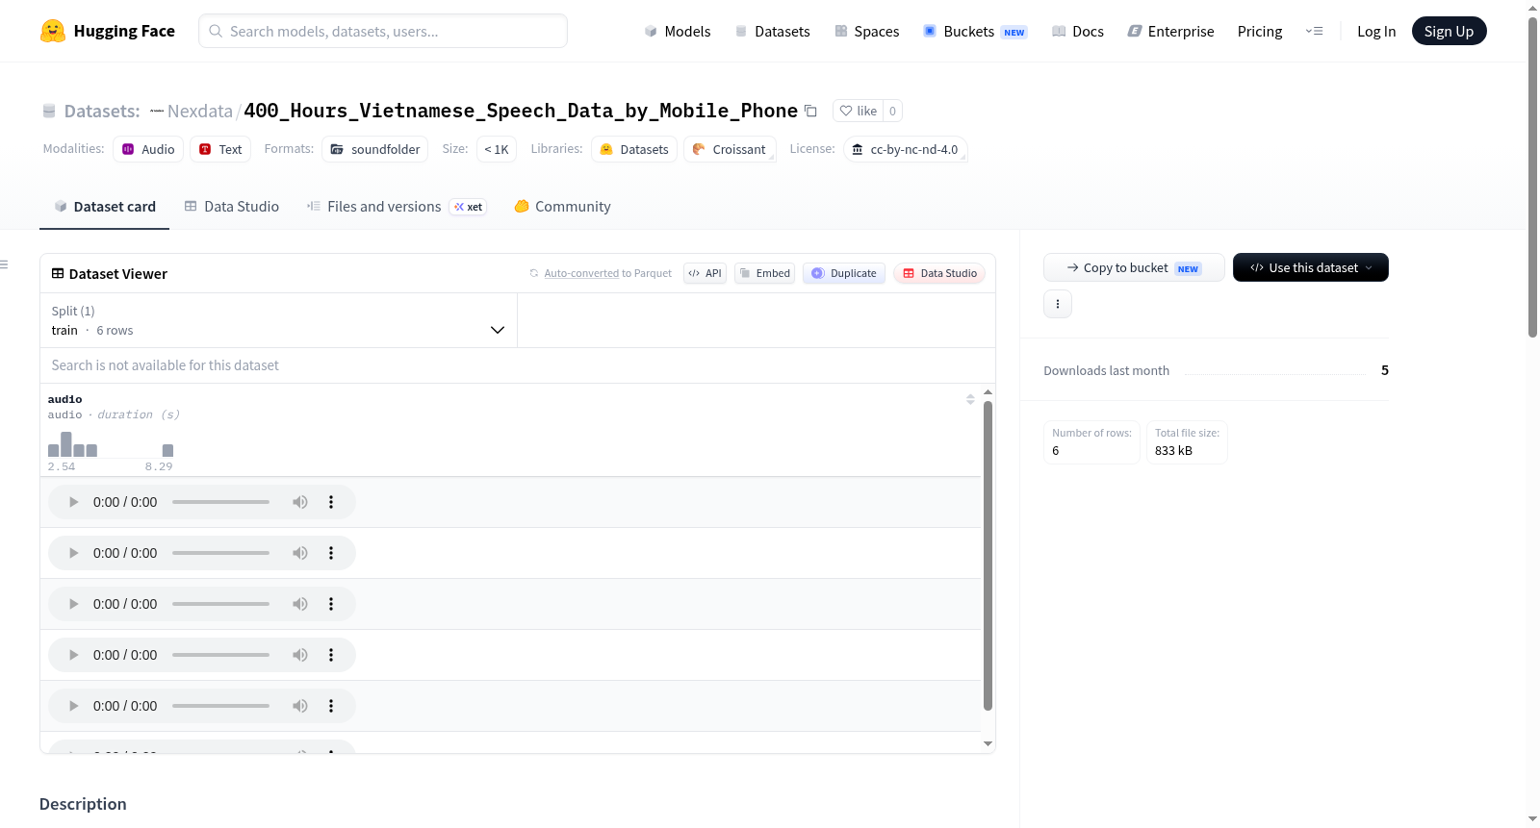The width and height of the screenshot is (1540, 828).
Task: Open more options on third audio player
Action: point(331,604)
